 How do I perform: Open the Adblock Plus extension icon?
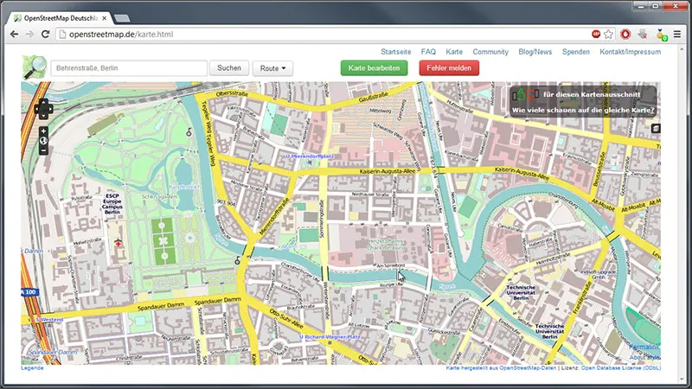(596, 34)
